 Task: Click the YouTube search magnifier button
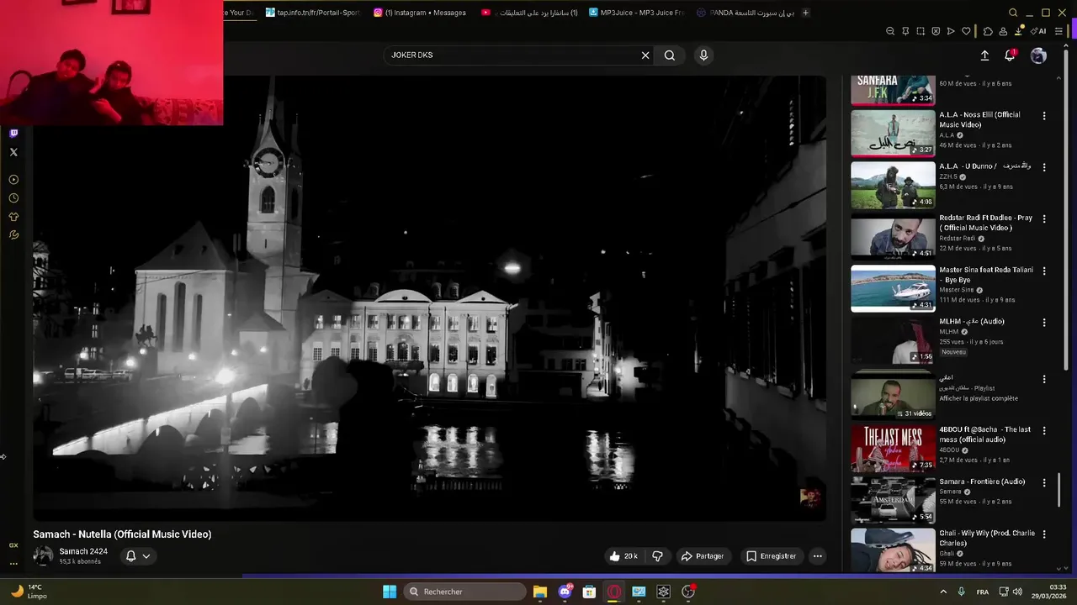tap(670, 55)
